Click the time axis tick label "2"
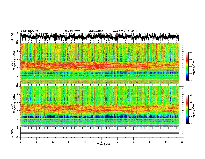The width and height of the screenshot is (205, 159). pos(53,142)
